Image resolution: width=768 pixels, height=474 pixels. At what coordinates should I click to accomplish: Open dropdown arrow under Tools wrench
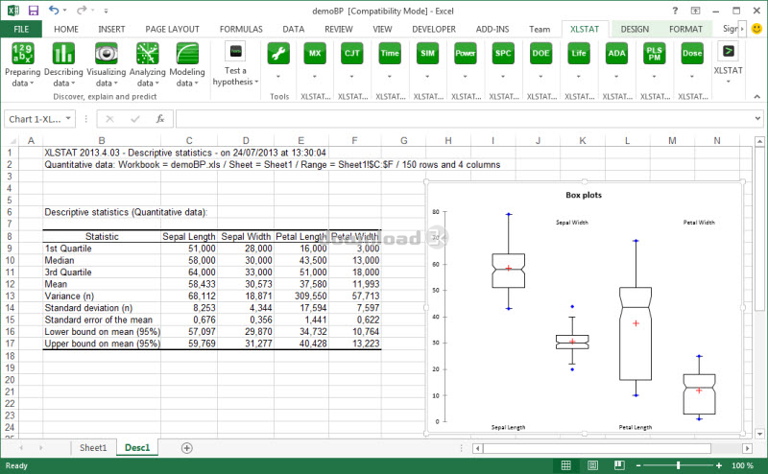point(278,77)
